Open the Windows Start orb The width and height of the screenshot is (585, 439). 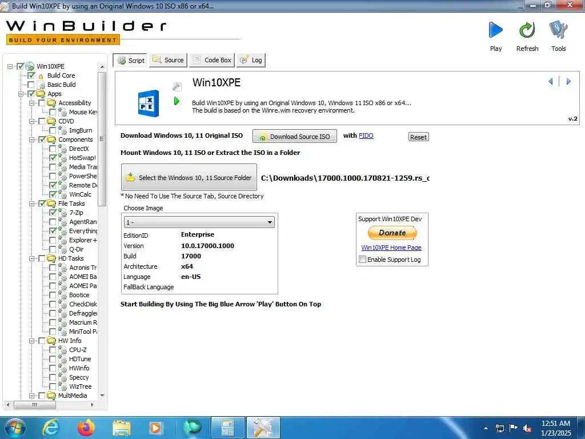click(15, 428)
